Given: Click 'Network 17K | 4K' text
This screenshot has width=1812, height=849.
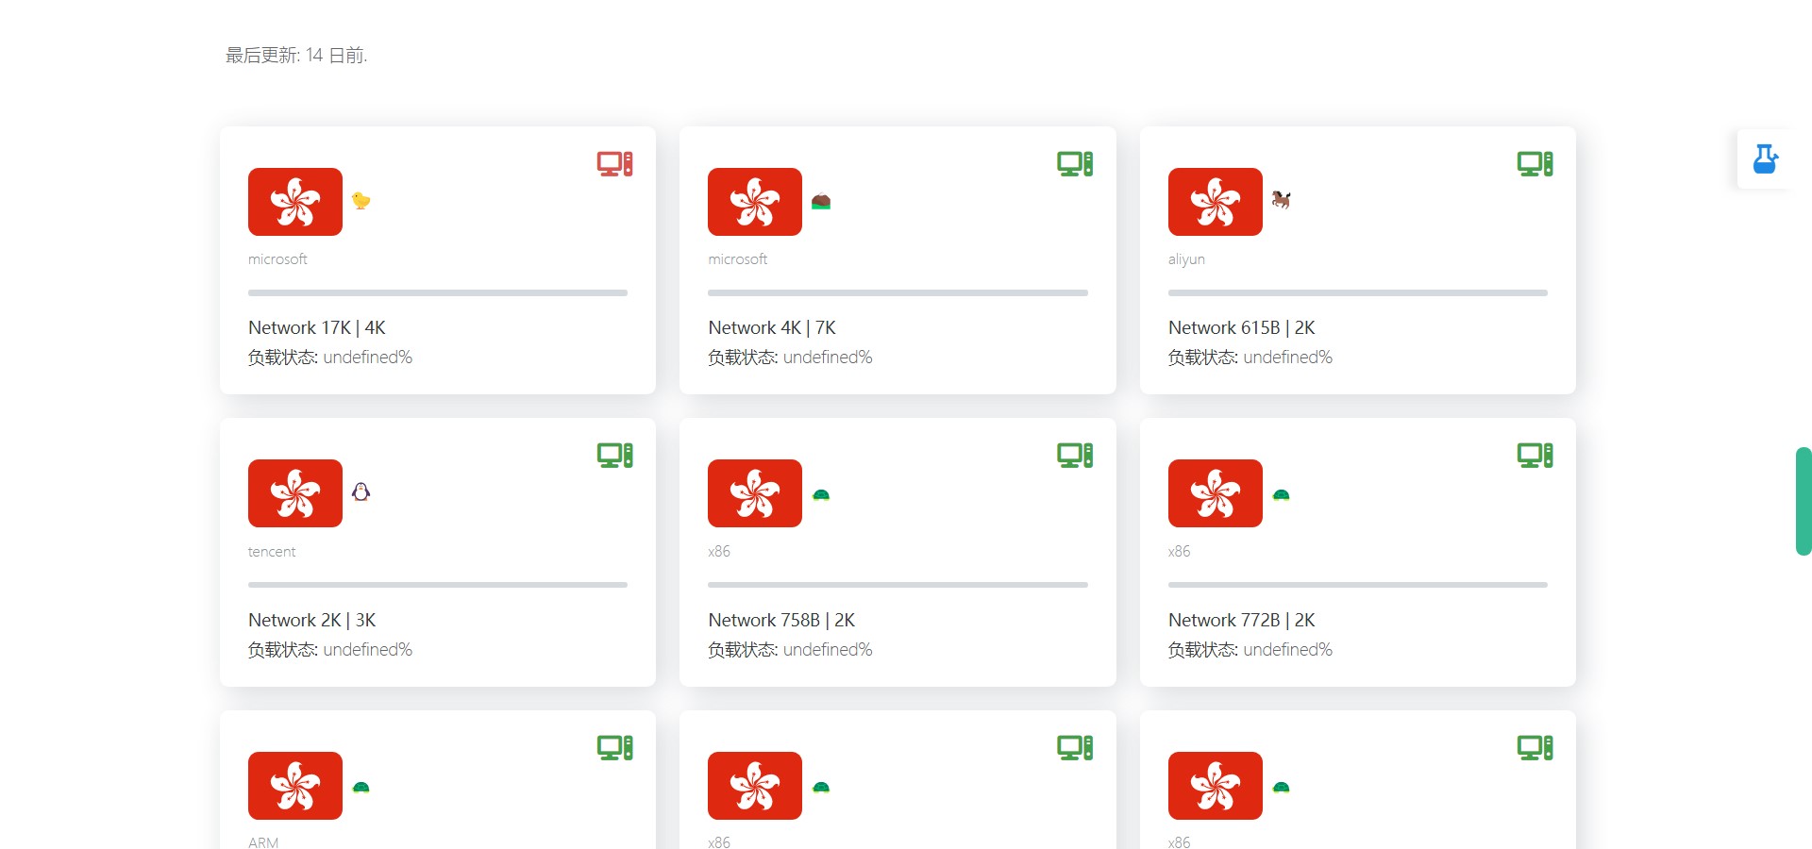Looking at the screenshot, I should coord(317,327).
